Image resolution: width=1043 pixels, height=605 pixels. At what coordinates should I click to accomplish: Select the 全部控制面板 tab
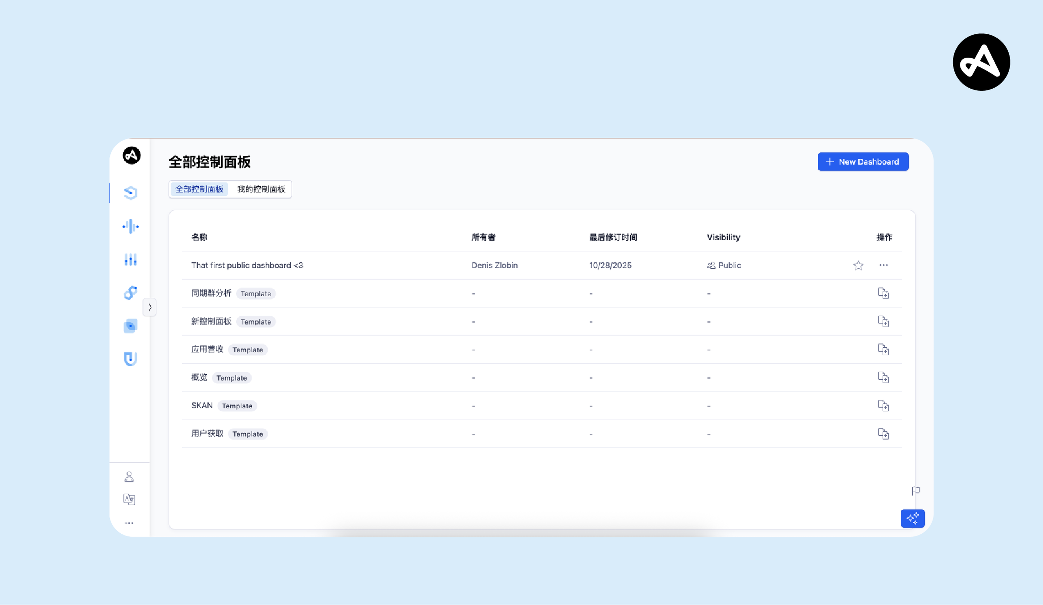(199, 189)
